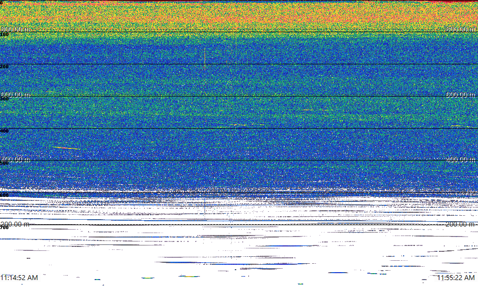Click the 11:14:52 AM start timestamp
The height and width of the screenshot is (286, 478).
tap(19, 278)
